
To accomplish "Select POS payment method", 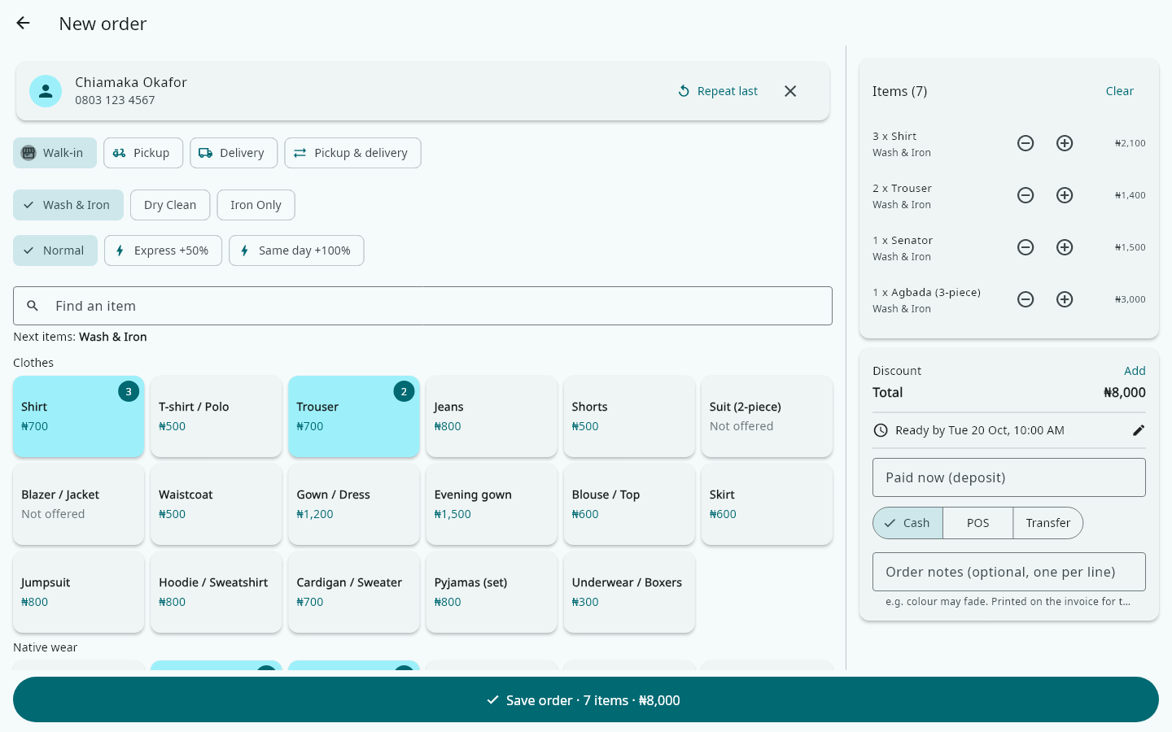I will point(978,523).
